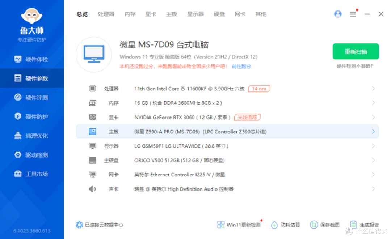Switch to the 处理器 tab
This screenshot has width=391, height=239.
point(106,14)
